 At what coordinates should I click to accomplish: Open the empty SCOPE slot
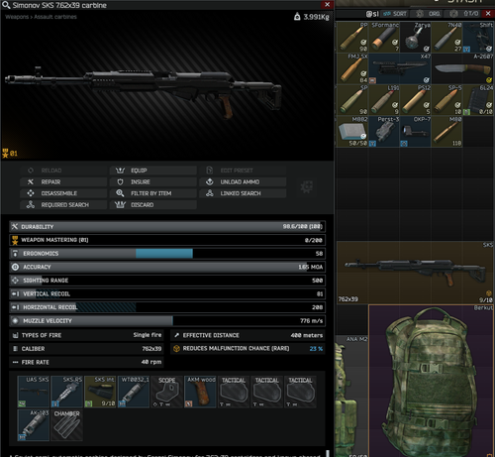click(x=167, y=392)
